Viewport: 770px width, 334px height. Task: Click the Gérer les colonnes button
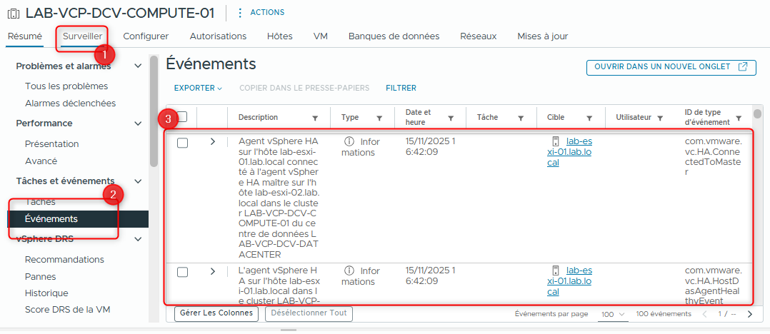216,313
